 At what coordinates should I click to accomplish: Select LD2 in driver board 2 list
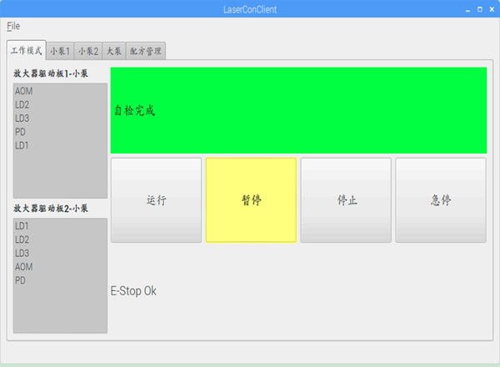[x=60, y=239]
